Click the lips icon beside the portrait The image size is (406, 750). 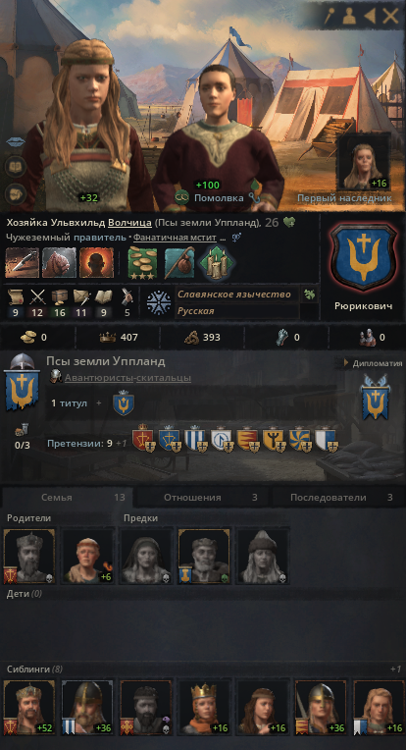(x=16, y=142)
